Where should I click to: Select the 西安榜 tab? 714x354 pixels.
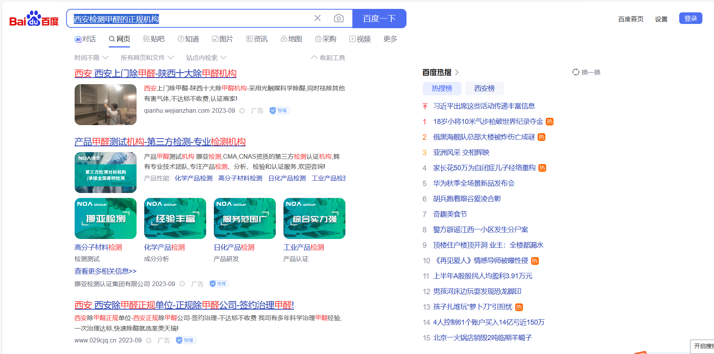pos(485,88)
